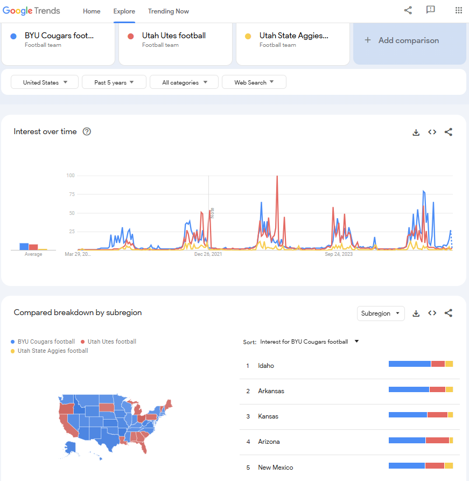This screenshot has width=469, height=481.
Task: Download subregion breakdown CSV
Action: click(x=416, y=313)
